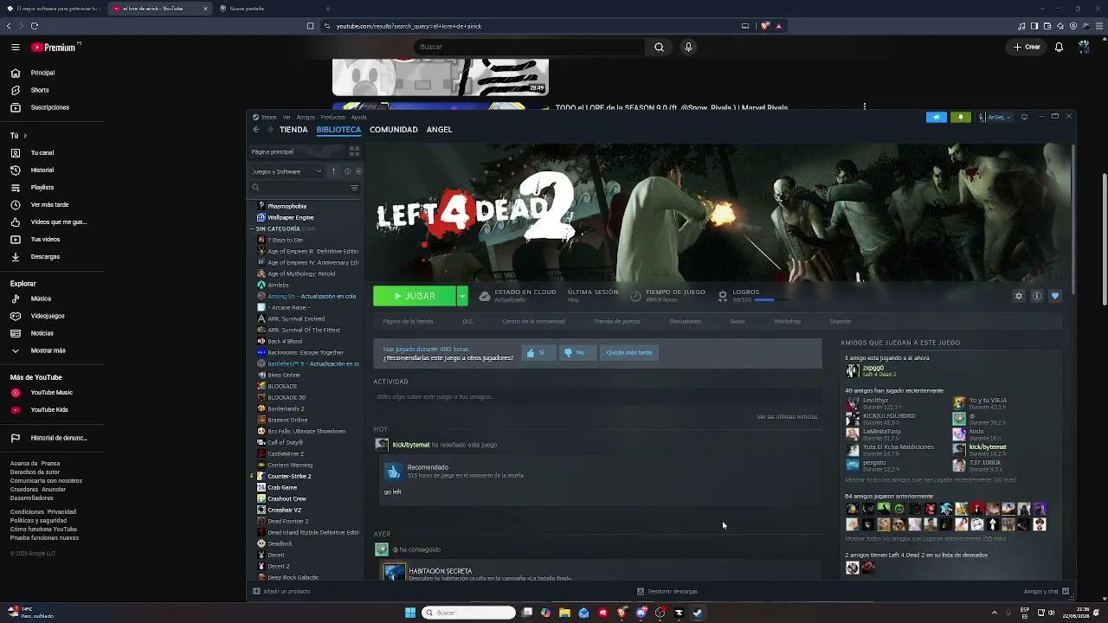The image size is (1108, 623).
Task: Switch to the COMUNIDAD tab
Action: pos(394,130)
